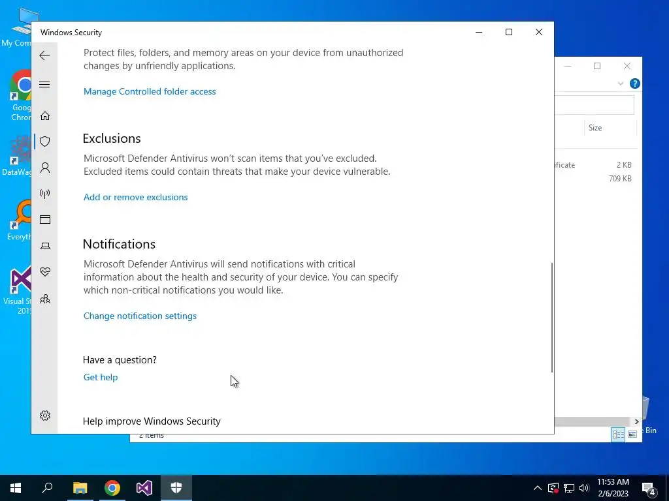Click the Get help link
The image size is (669, 501).
click(x=101, y=378)
